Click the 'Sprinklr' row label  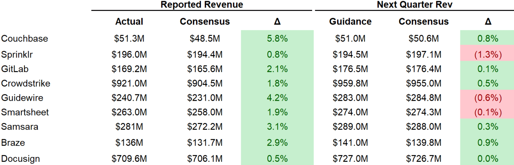[x=17, y=54]
